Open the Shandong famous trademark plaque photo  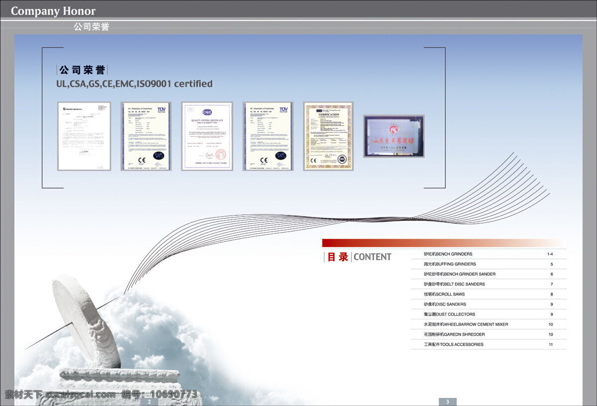point(394,136)
